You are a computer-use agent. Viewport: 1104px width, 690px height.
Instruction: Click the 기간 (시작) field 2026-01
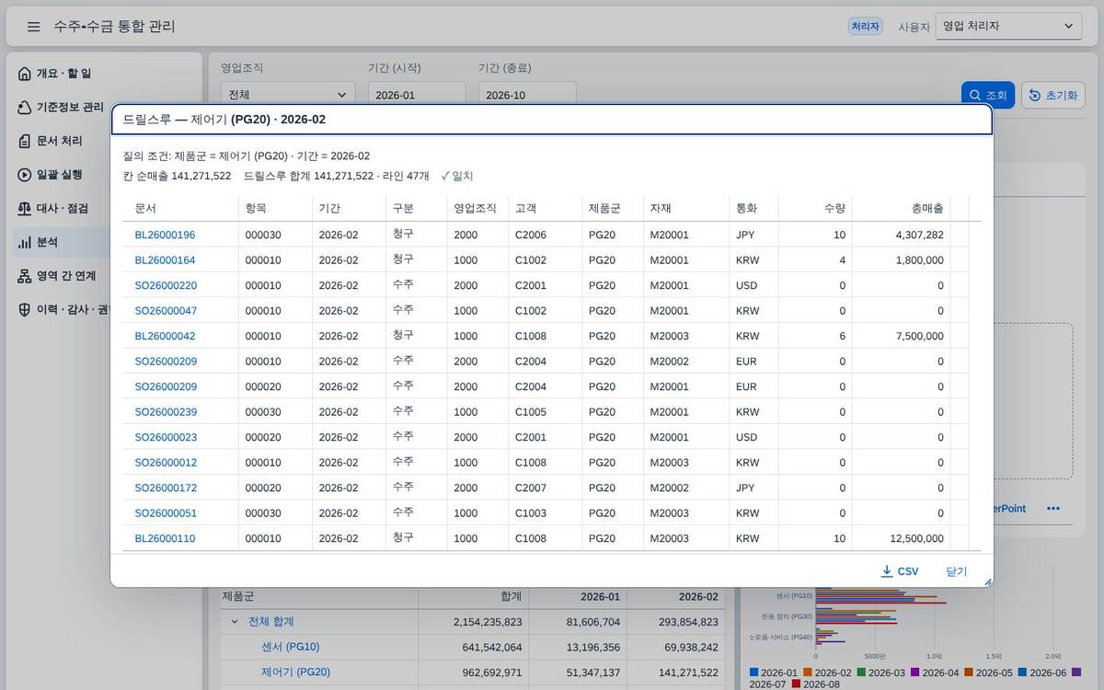coord(417,95)
